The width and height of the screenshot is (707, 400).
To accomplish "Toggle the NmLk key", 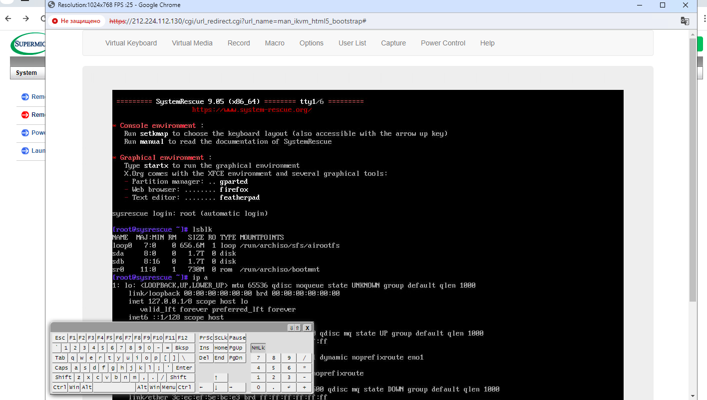I will [x=258, y=348].
